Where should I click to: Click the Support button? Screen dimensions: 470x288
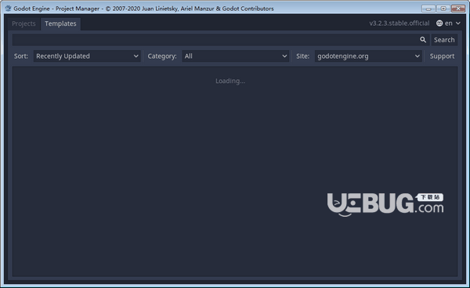click(442, 56)
